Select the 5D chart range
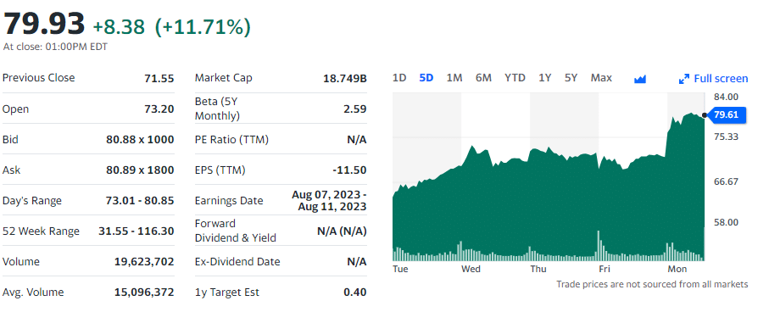The height and width of the screenshot is (312, 769). (x=426, y=78)
